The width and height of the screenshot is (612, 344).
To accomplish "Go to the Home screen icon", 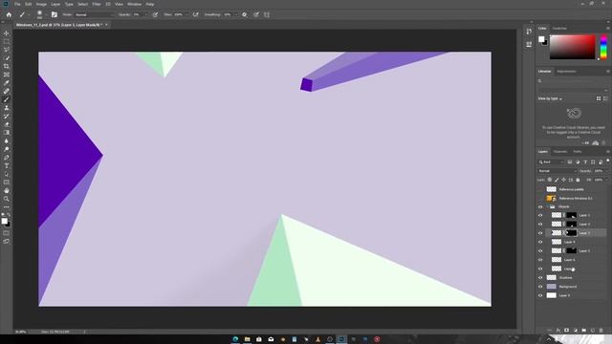I will coord(9,15).
